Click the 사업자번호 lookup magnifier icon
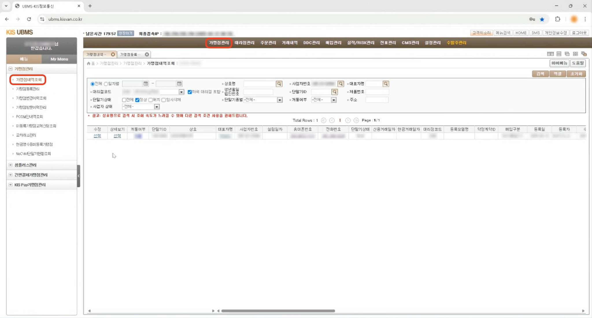592x318 pixels. pos(341,84)
